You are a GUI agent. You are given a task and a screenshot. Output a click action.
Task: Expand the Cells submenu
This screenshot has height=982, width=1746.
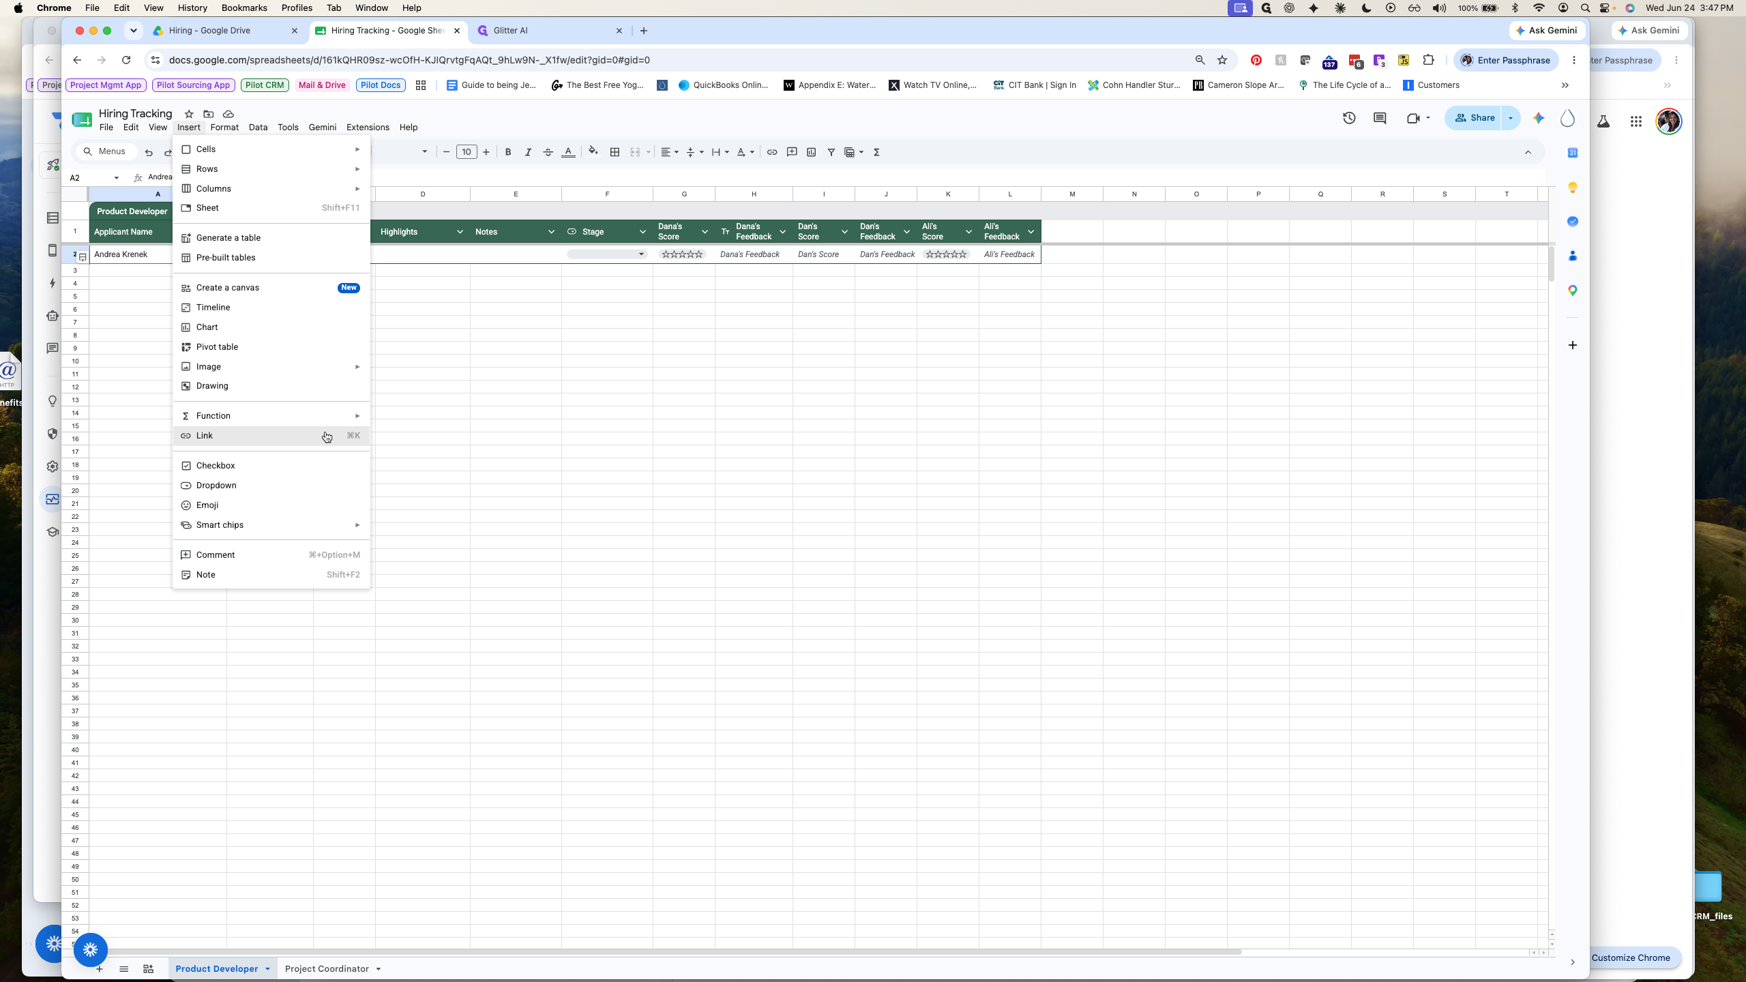[271, 149]
